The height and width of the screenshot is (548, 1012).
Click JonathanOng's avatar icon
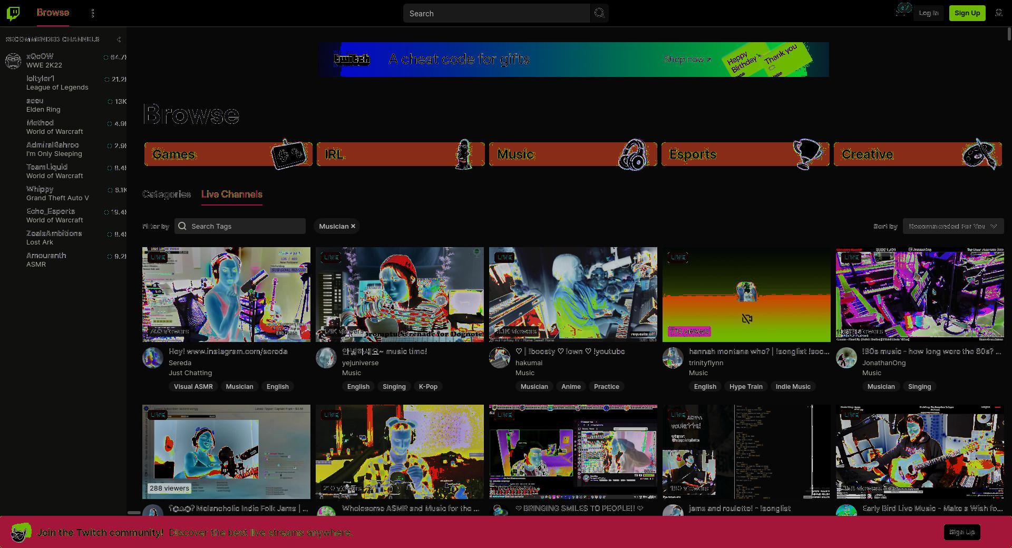coord(846,358)
